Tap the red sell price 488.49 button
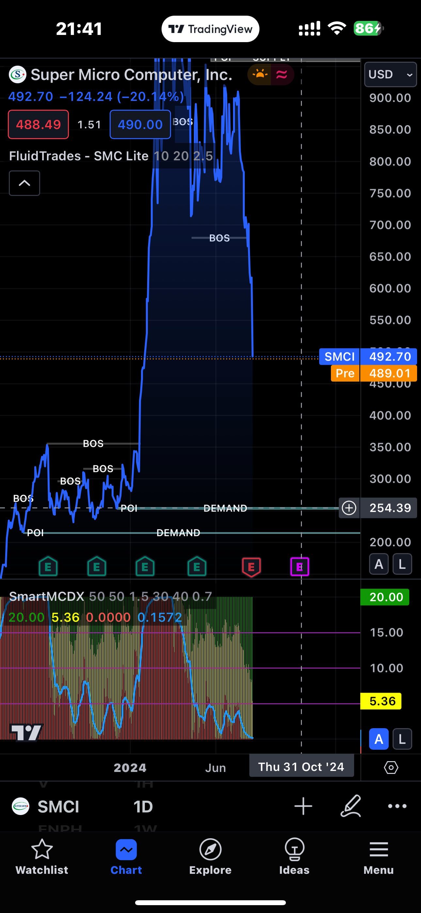 coord(38,124)
